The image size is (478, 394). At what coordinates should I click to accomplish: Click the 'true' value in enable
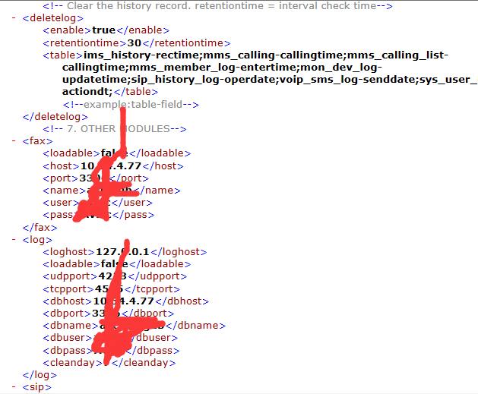(103, 30)
